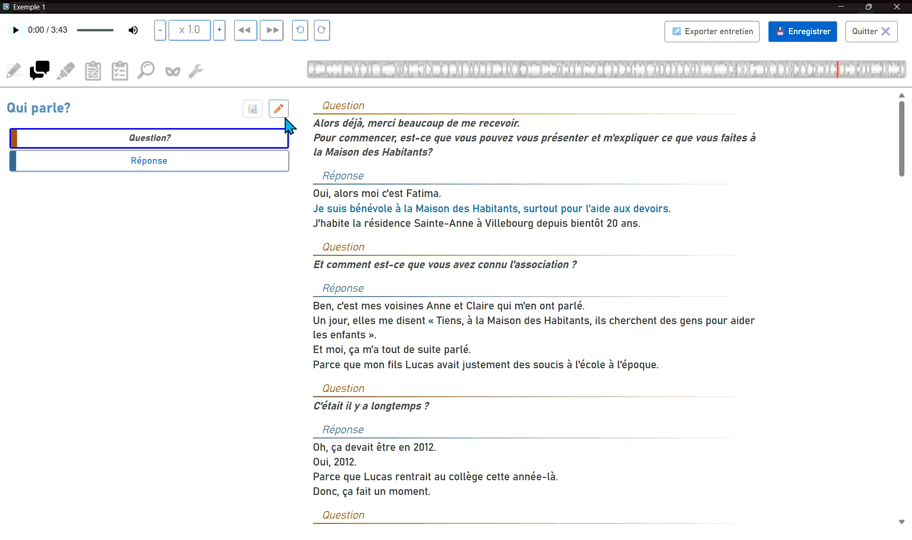
Task: Select the pencil edit tool
Action: pos(13,71)
